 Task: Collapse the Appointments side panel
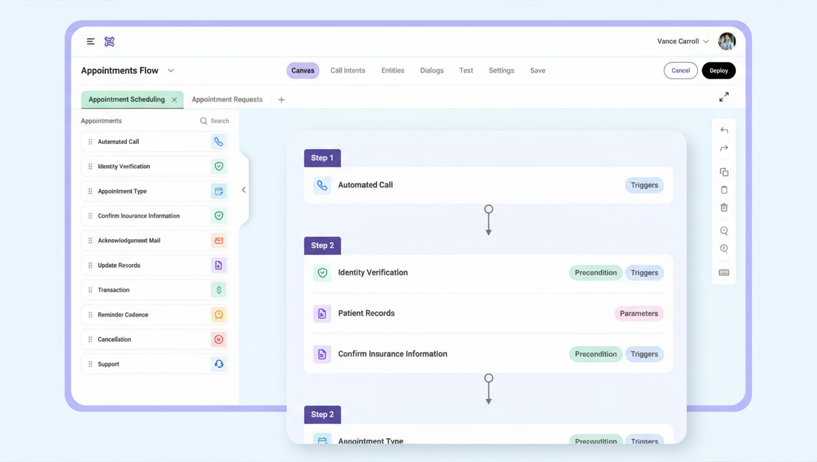(244, 190)
